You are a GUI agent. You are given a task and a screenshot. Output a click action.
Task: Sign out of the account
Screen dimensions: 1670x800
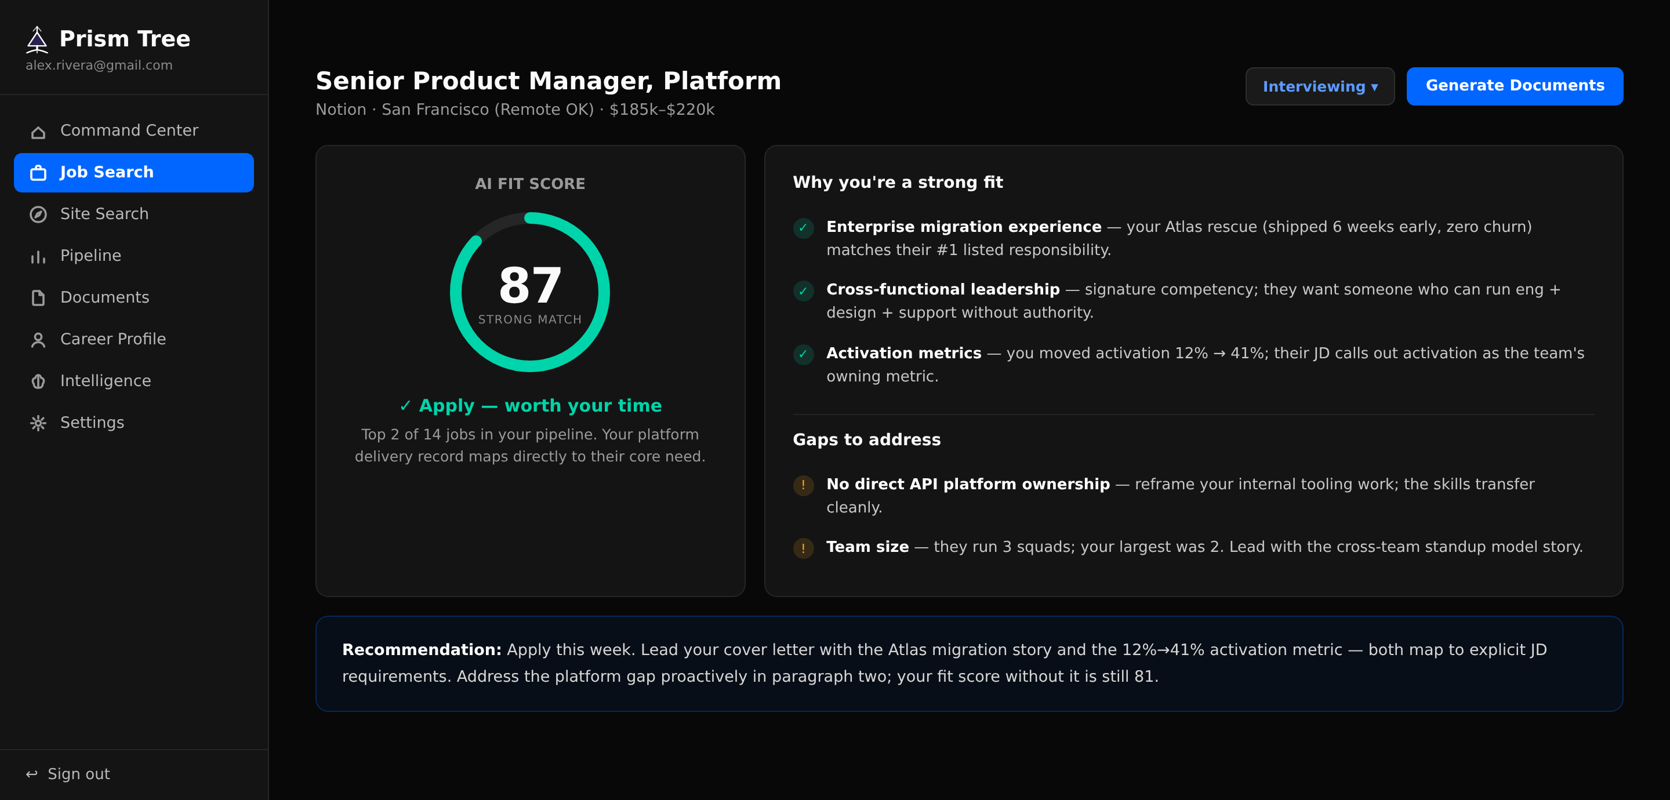click(x=67, y=774)
